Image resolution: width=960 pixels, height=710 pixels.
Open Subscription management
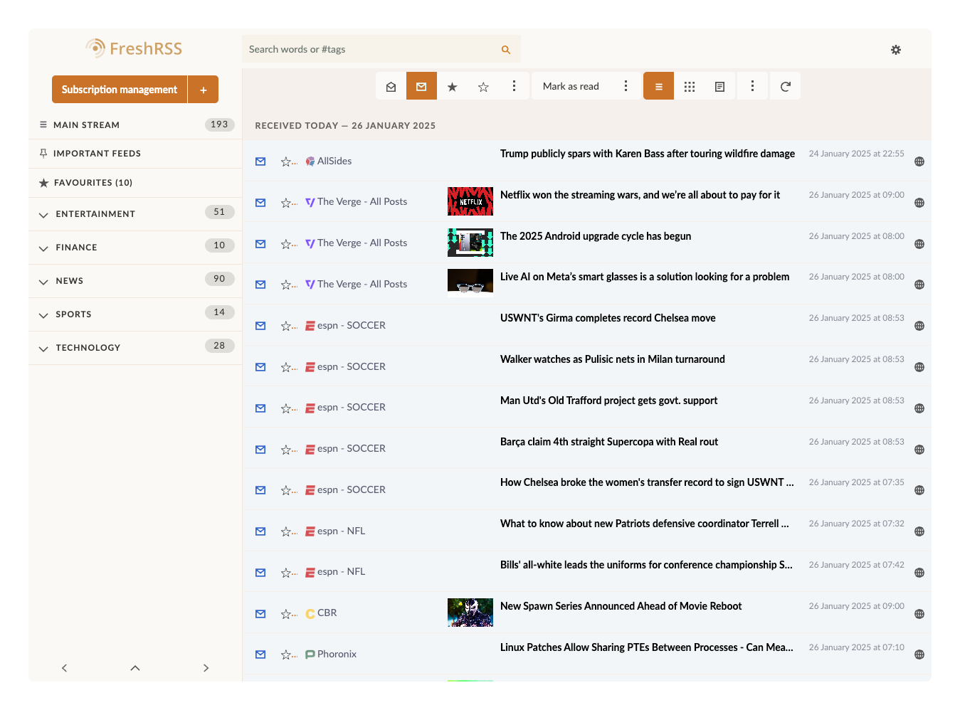[119, 89]
